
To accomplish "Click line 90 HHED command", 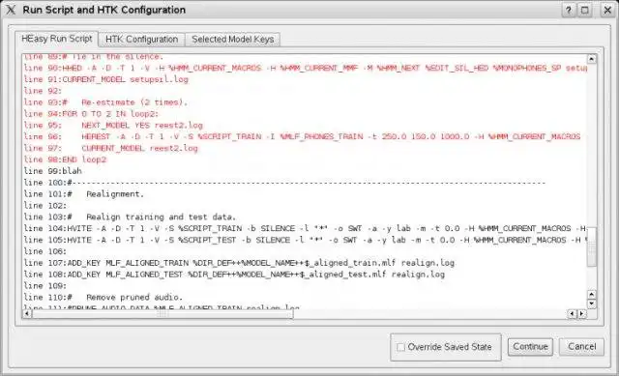I will click(x=305, y=69).
